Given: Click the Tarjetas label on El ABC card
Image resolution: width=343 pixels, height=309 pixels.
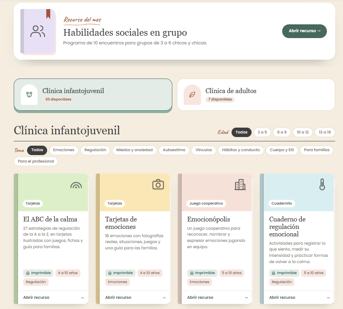Looking at the screenshot, I should (33, 203).
